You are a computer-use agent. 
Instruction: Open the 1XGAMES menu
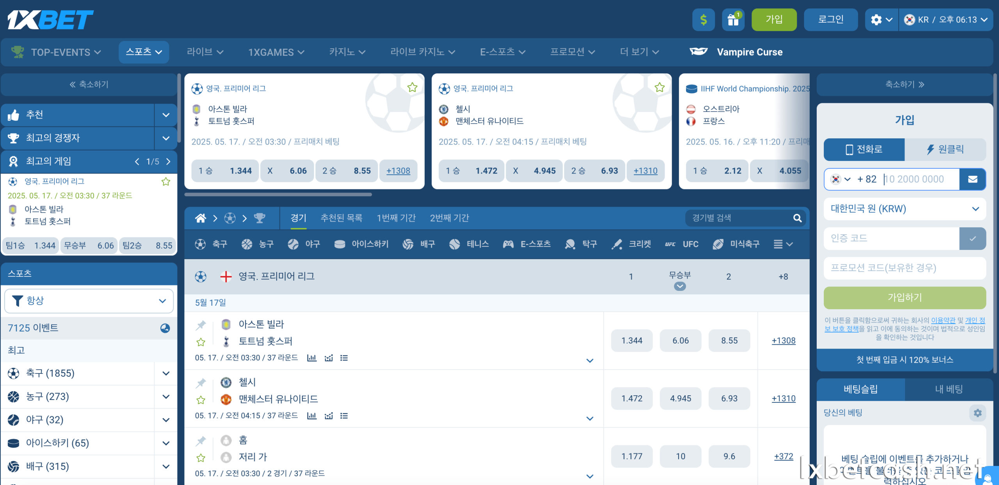pyautogui.click(x=276, y=52)
